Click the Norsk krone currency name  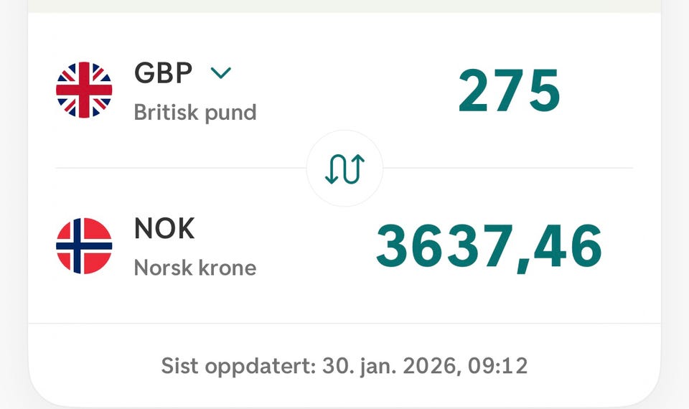click(195, 268)
